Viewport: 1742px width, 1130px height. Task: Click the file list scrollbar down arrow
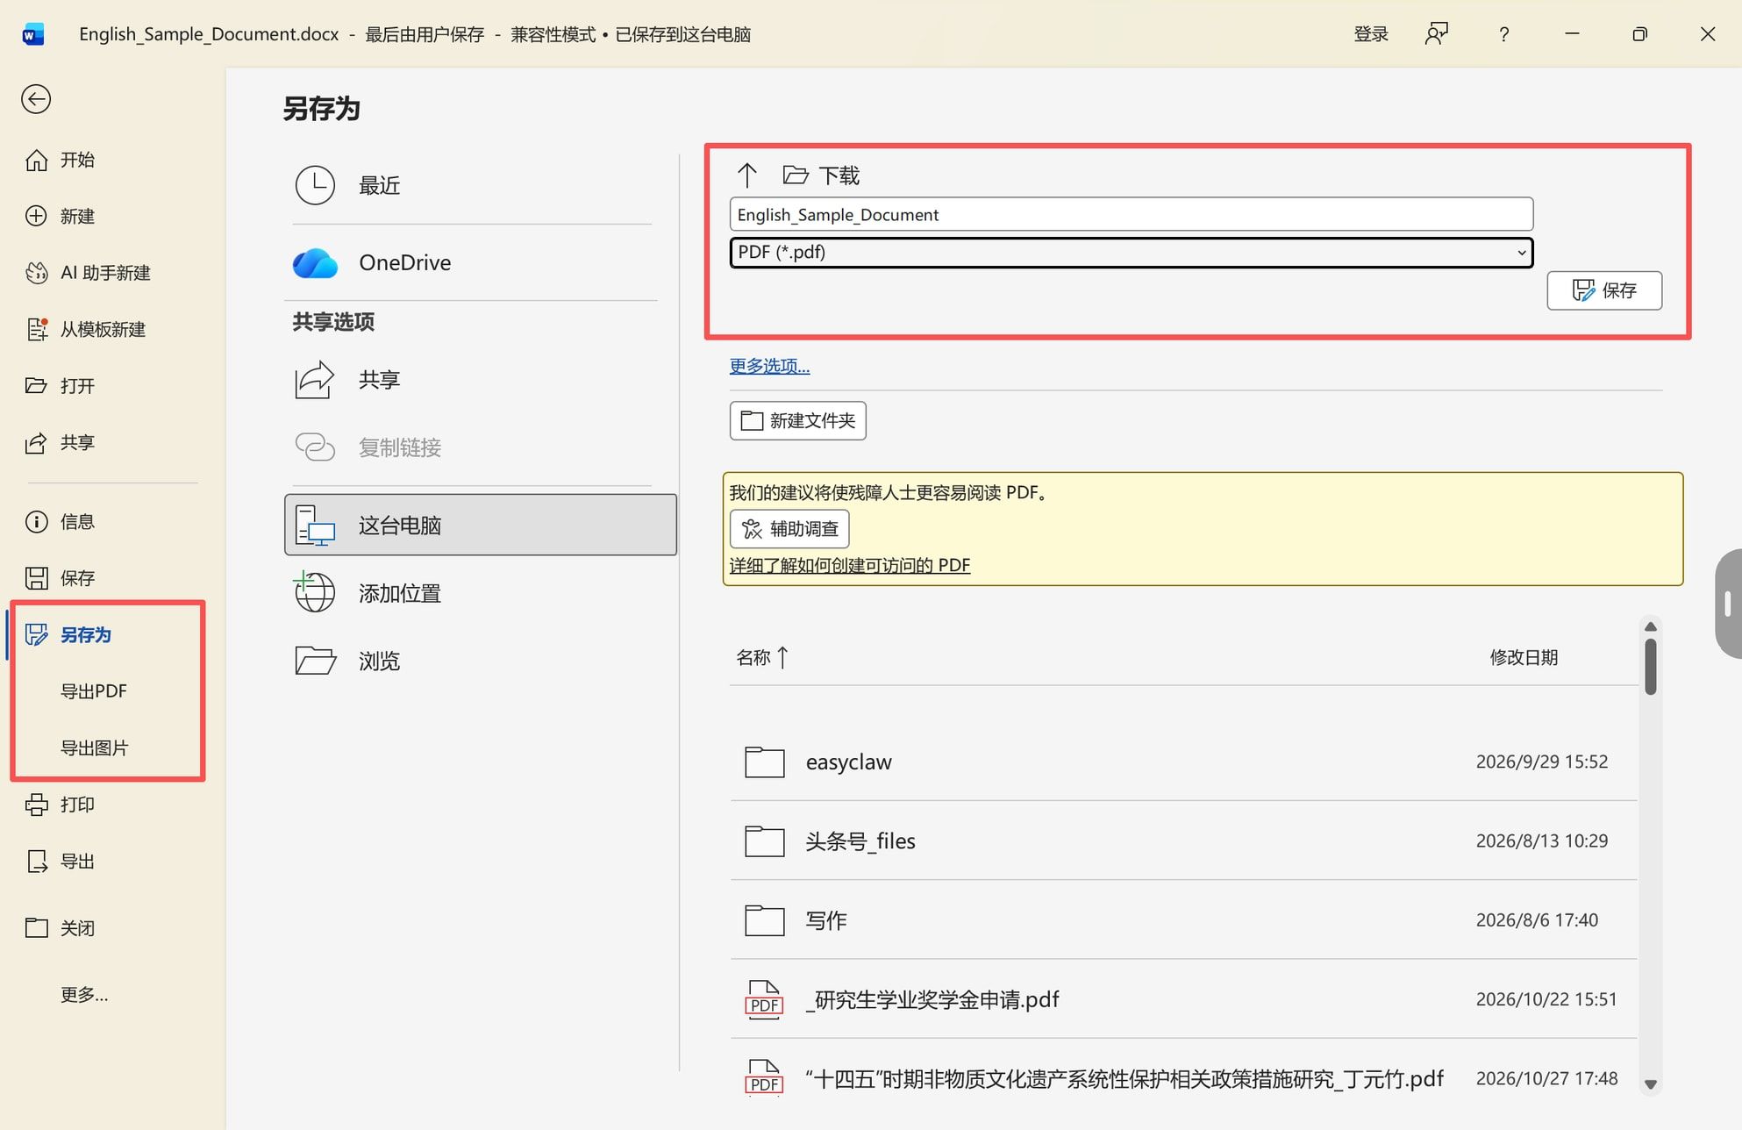pyautogui.click(x=1650, y=1084)
